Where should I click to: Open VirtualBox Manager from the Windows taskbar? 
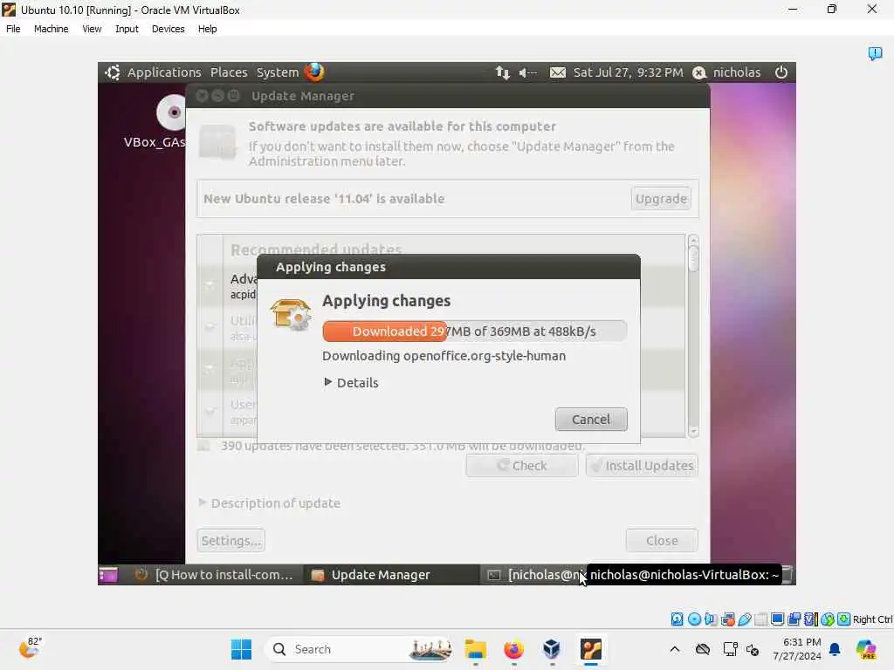(x=552, y=649)
